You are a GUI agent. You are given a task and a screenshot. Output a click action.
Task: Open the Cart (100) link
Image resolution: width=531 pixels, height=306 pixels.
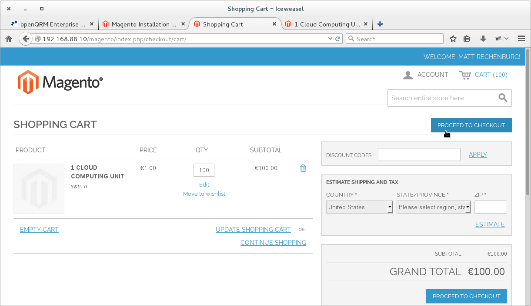click(491, 75)
